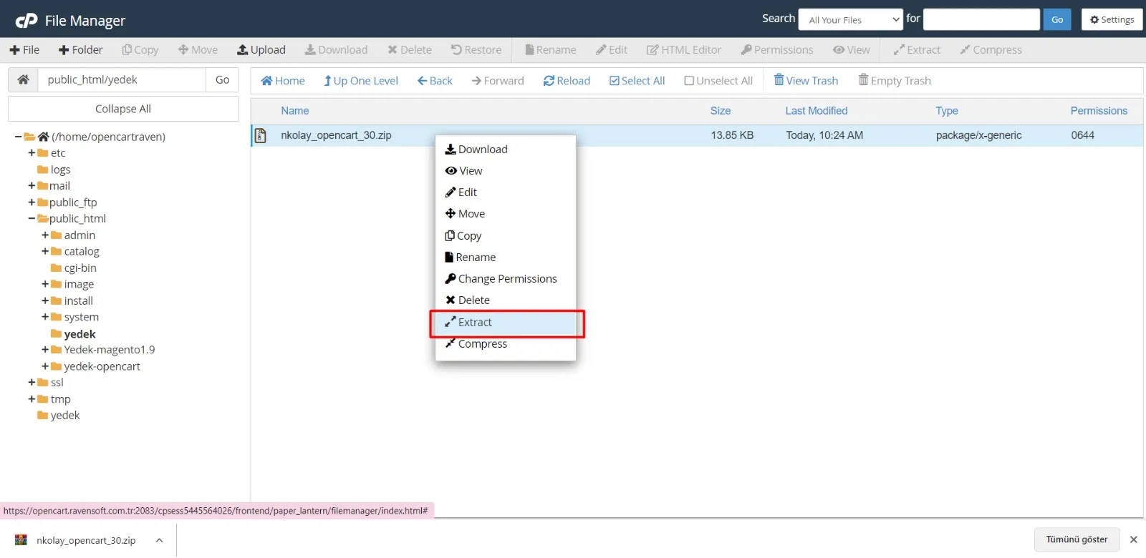Click the Reload icon button
Viewport: 1146px width, 558px height.
pos(549,81)
